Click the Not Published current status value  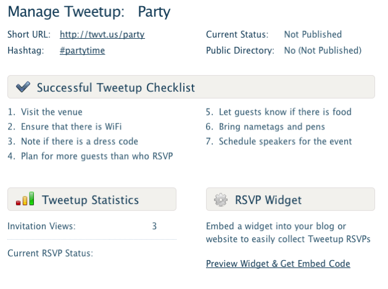click(x=313, y=35)
